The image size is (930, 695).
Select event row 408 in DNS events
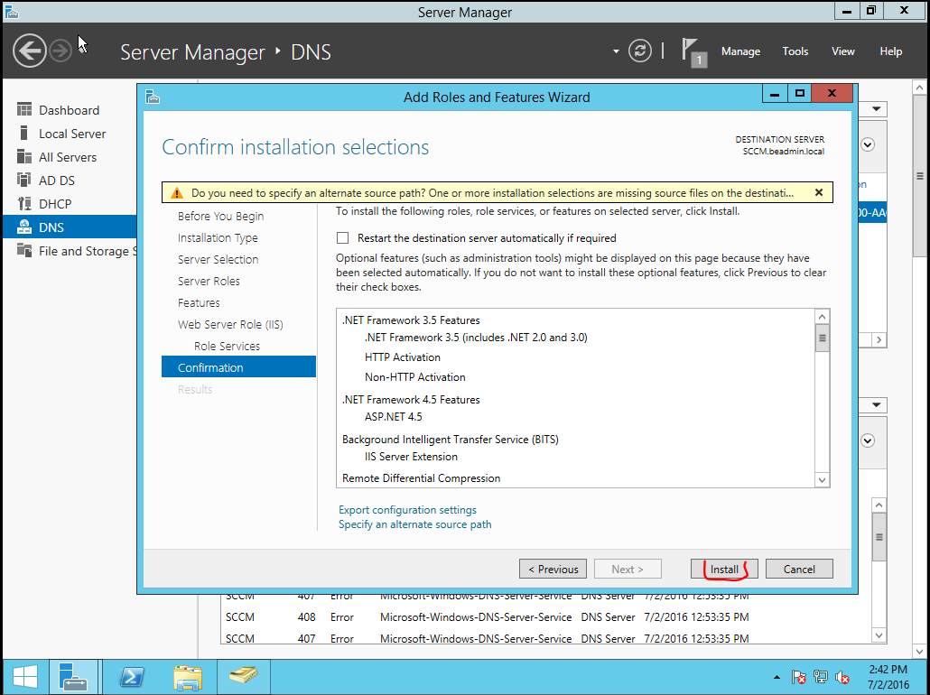487,617
